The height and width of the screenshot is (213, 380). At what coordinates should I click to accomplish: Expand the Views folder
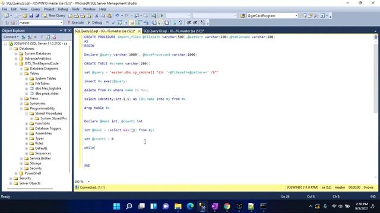coord(21,99)
